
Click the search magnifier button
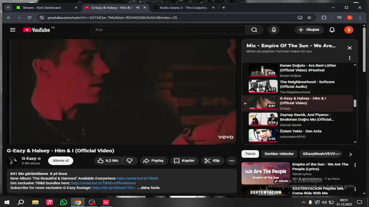[254, 30]
